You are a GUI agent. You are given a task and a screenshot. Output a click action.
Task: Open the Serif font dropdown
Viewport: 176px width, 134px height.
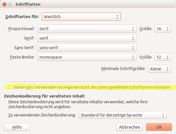[87, 38]
